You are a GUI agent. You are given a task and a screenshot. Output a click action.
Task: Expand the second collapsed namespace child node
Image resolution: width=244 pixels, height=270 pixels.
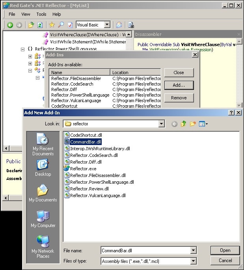[x=30, y=63]
